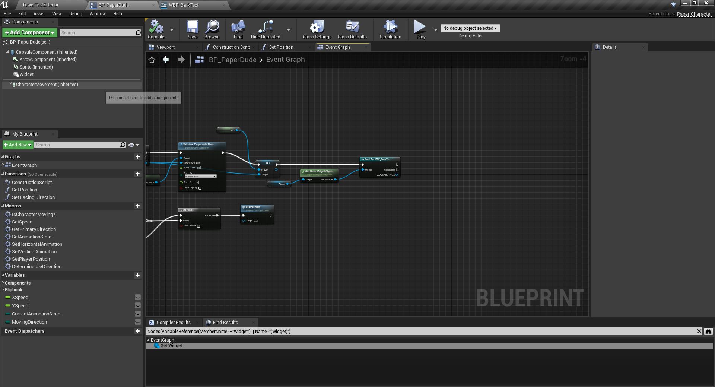
Task: Expand the EventGraph entry
Action: pyautogui.click(x=3, y=165)
